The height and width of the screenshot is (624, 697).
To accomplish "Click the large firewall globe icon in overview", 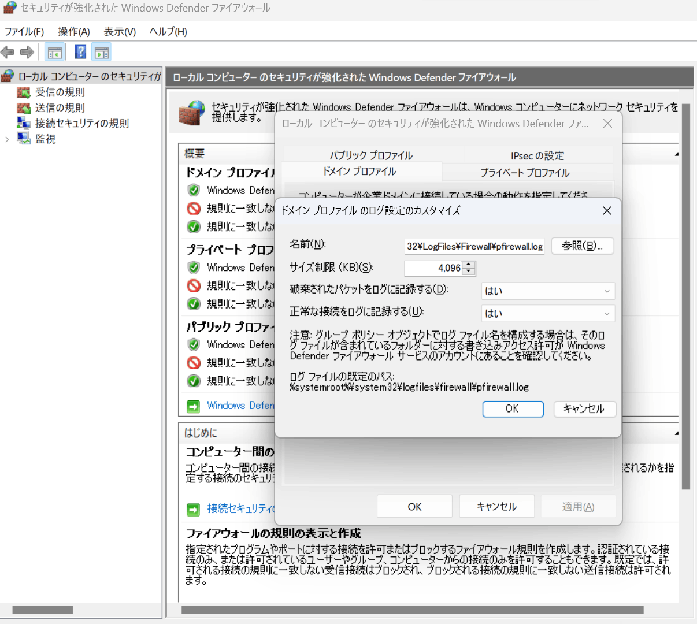I will click(x=192, y=113).
